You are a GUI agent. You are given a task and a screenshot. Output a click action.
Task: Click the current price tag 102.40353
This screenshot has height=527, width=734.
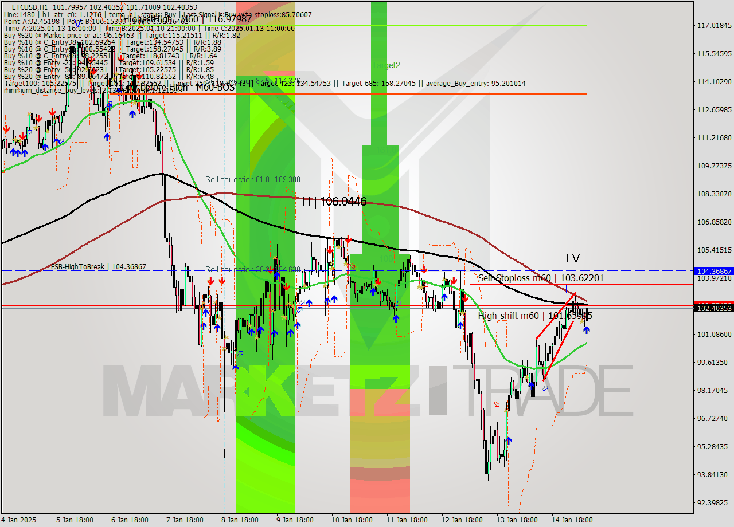pos(714,308)
